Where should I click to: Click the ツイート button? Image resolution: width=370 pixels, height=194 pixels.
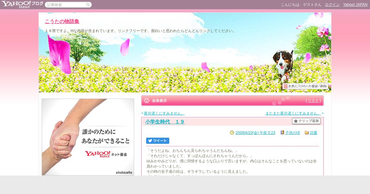pos(158,141)
